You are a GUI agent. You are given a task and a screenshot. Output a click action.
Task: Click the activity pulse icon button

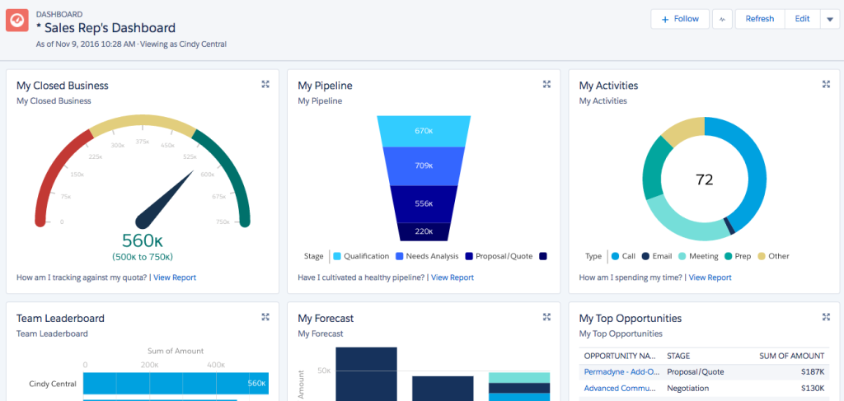(x=722, y=19)
